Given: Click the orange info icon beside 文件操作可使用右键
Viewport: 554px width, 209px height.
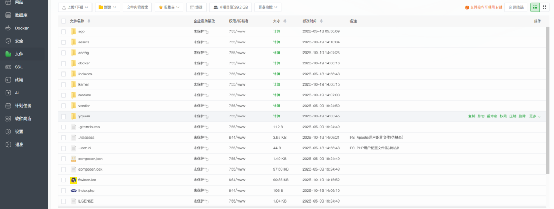Looking at the screenshot, I should [x=467, y=8].
